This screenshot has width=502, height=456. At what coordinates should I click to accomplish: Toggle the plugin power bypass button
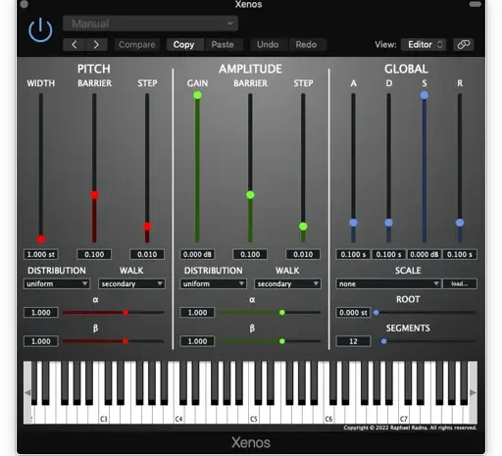[x=40, y=30]
